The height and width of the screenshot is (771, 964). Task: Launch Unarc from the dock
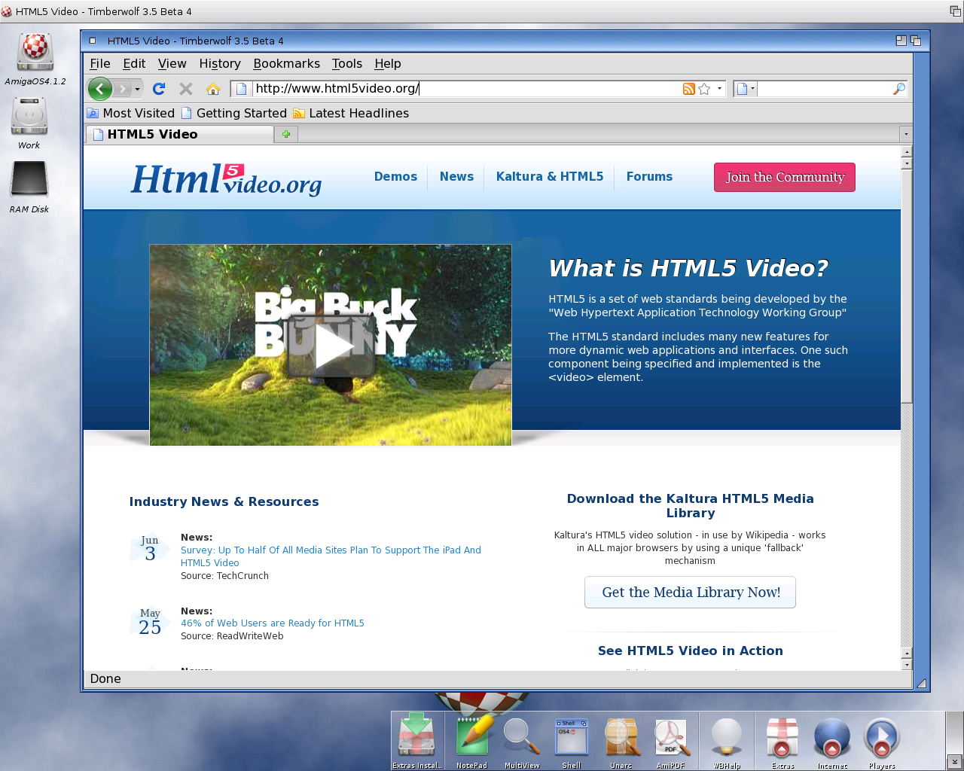[x=621, y=742]
